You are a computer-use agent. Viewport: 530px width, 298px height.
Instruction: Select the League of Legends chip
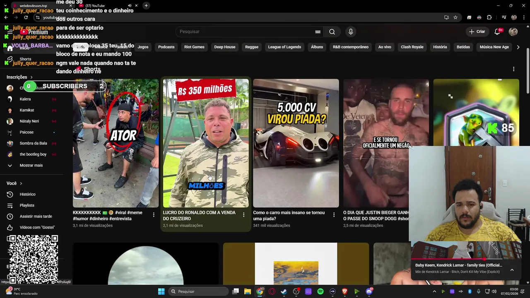[x=284, y=47]
